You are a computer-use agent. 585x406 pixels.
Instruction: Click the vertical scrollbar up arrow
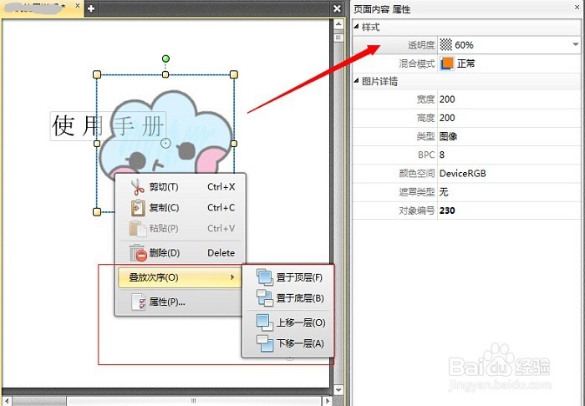click(338, 24)
